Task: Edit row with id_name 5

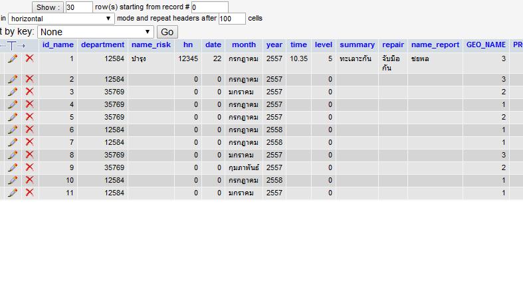Action: pos(13,118)
